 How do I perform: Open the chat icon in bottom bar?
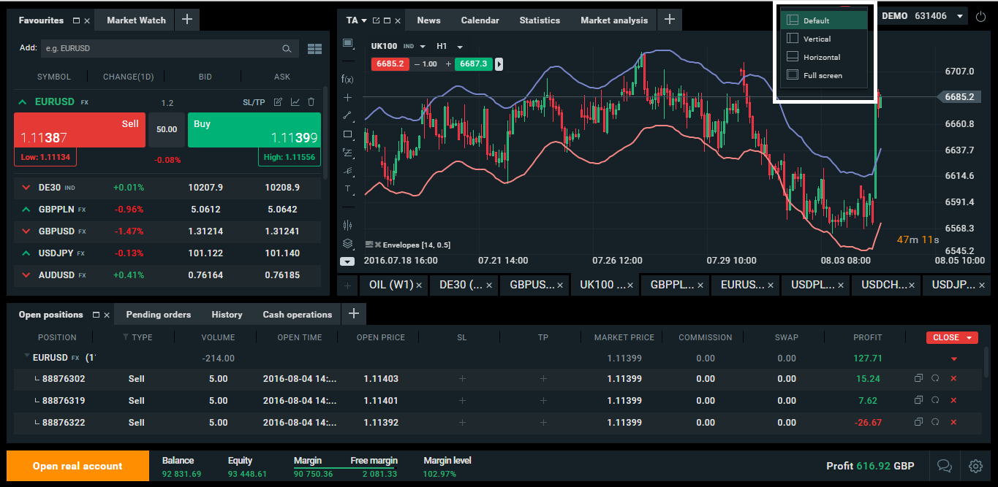coord(944,466)
